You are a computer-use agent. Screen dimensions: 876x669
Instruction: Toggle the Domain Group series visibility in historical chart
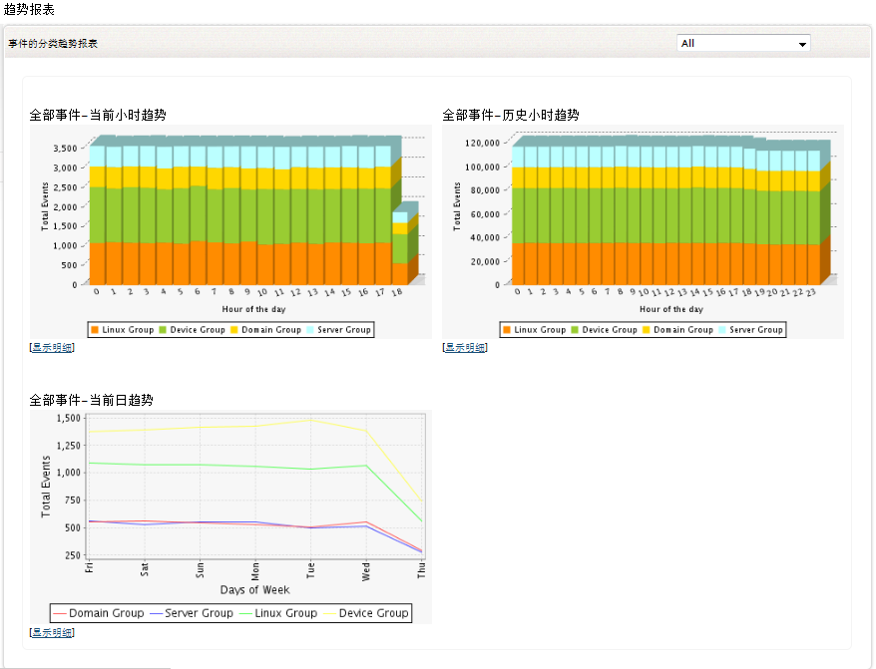647,329
